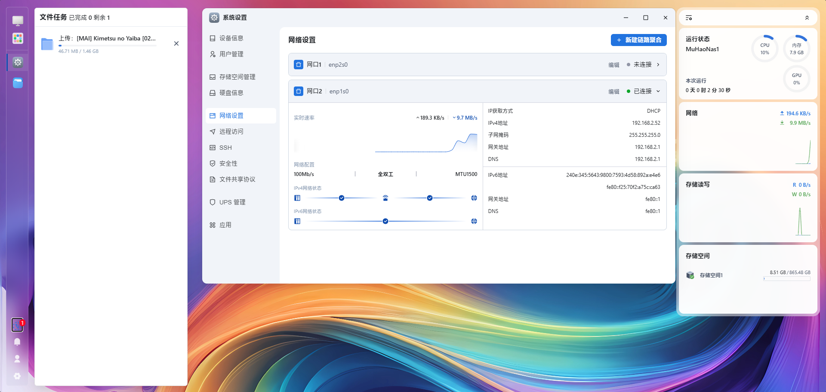Click subnet mask 255.255.255.0
The height and width of the screenshot is (392, 826).
tap(644, 135)
